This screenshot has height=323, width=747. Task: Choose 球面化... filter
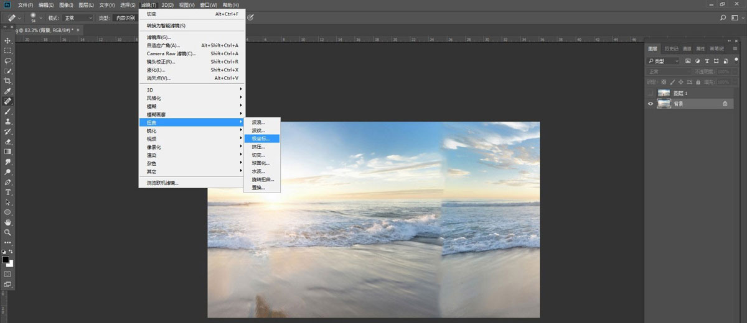pyautogui.click(x=262, y=163)
